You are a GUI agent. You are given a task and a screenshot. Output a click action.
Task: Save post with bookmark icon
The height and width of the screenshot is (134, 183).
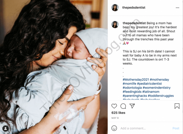coord(177,106)
